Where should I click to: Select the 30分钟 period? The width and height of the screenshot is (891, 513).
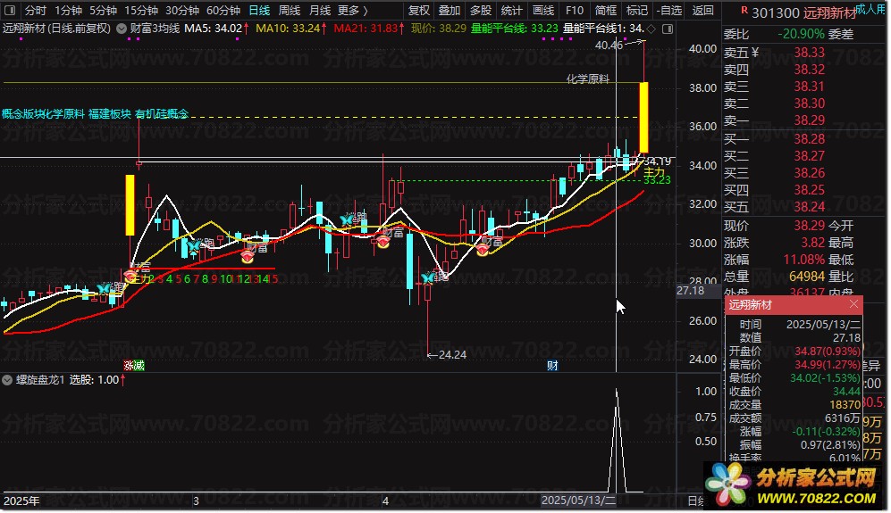point(181,10)
